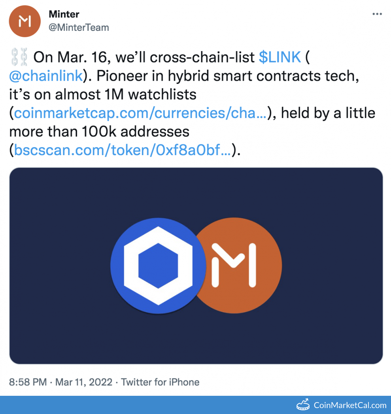The image size is (391, 414).
Task: Click the blue Chainlink hexagon logo
Action: coord(158,266)
